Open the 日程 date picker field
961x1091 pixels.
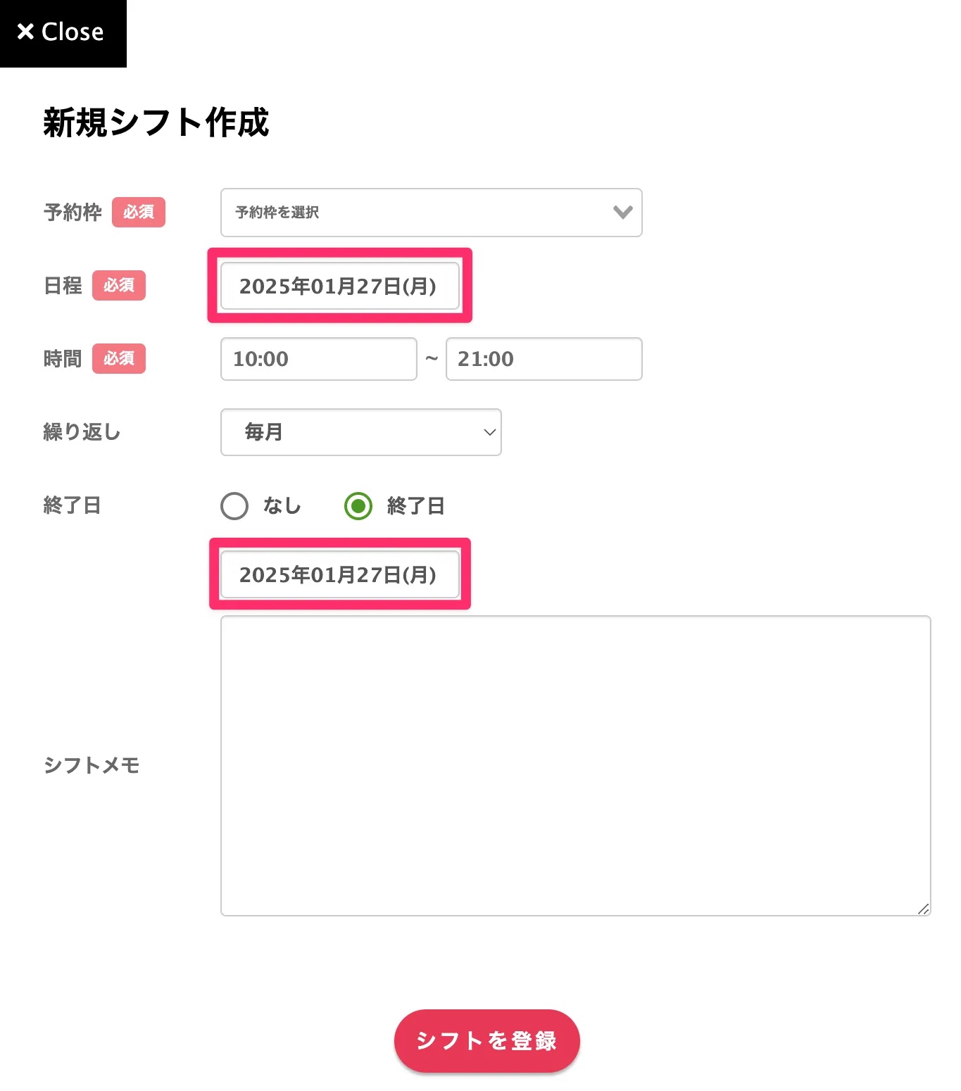click(x=339, y=286)
